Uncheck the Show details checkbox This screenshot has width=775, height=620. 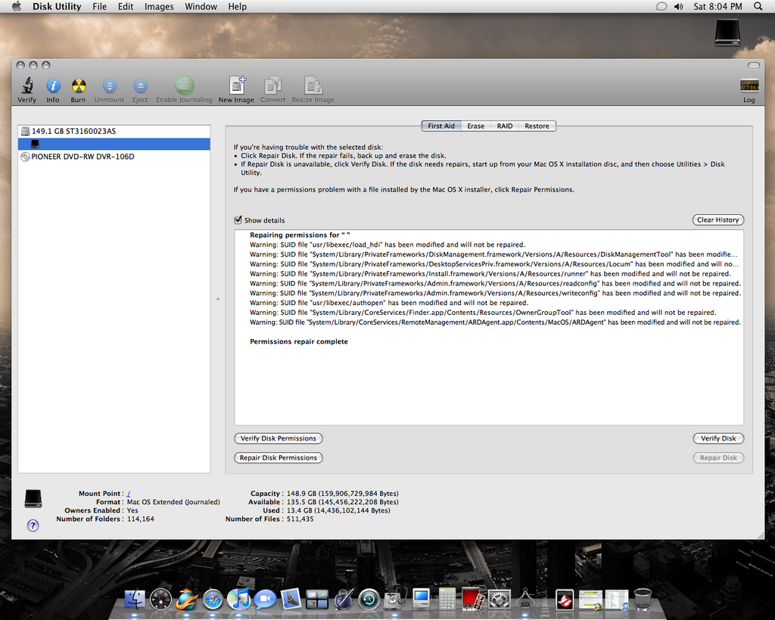click(x=238, y=220)
